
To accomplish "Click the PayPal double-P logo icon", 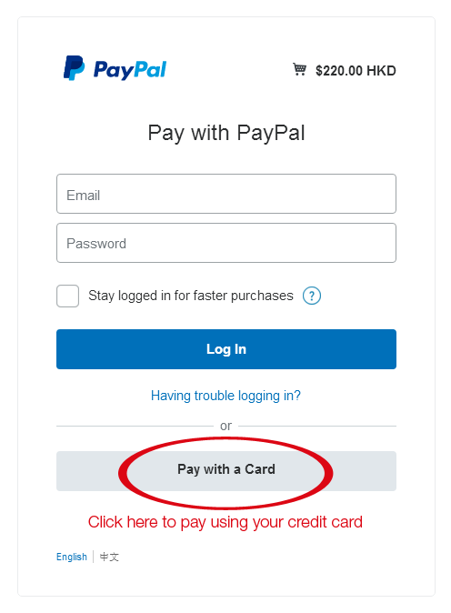I will (x=74, y=68).
